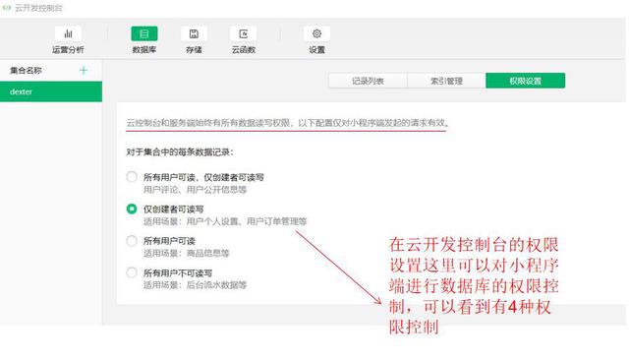
Task: Click the cloud console logo icon in title bar
Action: pyautogui.click(x=7, y=8)
